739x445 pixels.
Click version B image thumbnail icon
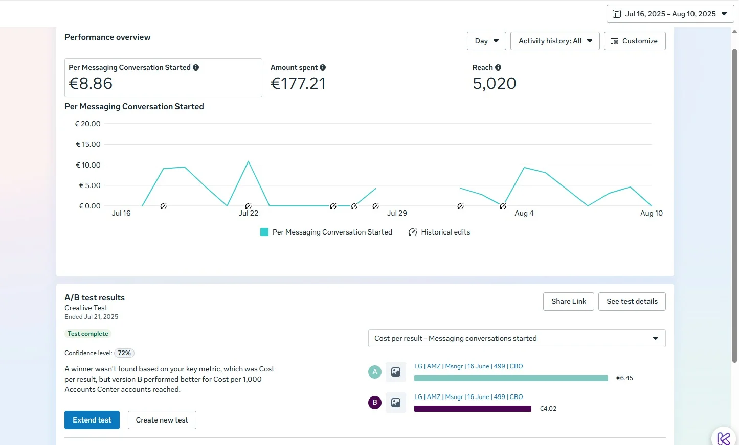coord(396,403)
